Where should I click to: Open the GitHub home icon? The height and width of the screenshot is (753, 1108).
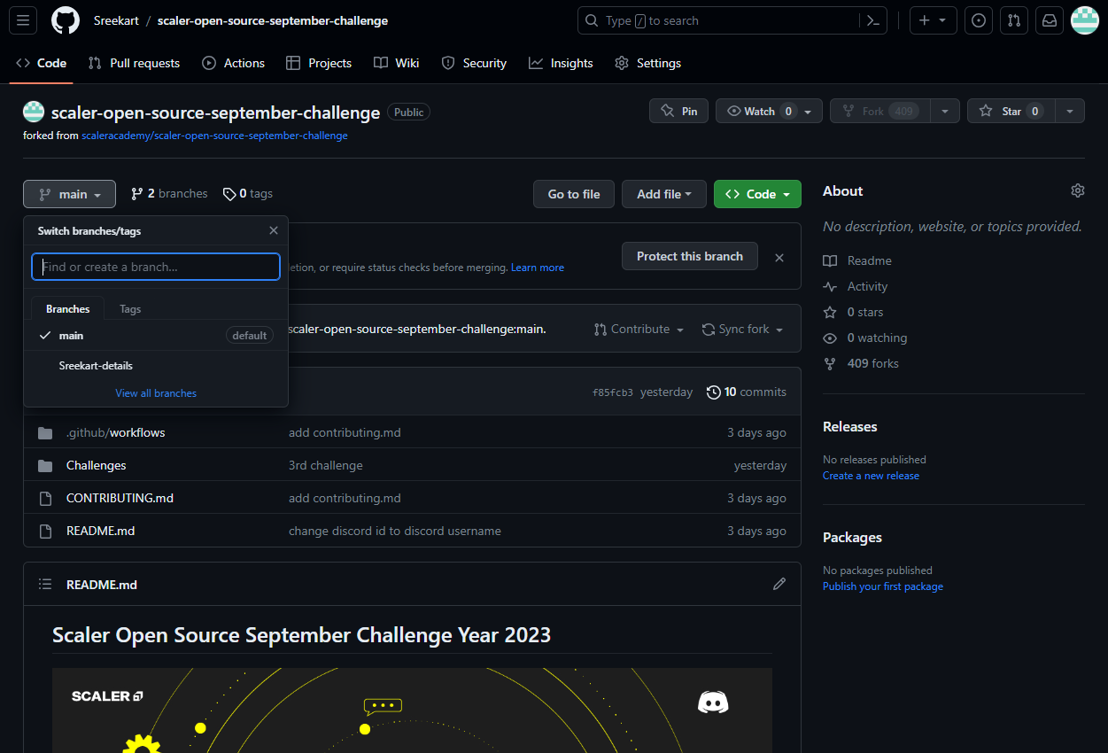tap(65, 19)
